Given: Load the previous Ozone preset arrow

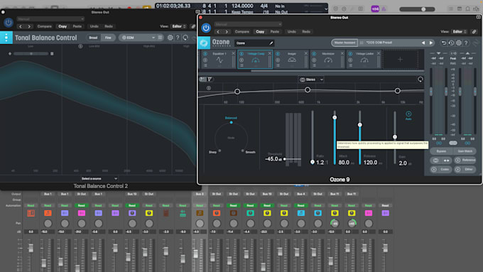Looking at the screenshot, I should 423,43.
